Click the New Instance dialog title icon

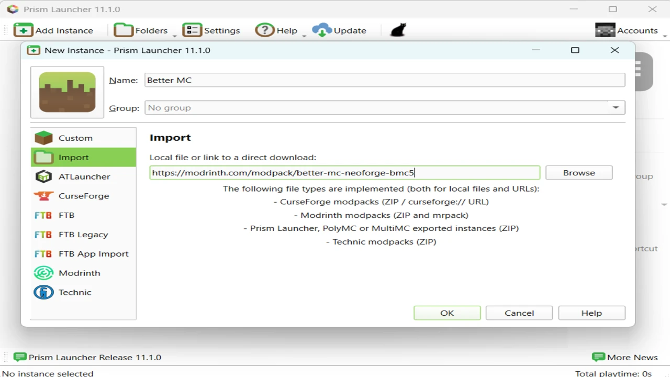coord(33,50)
